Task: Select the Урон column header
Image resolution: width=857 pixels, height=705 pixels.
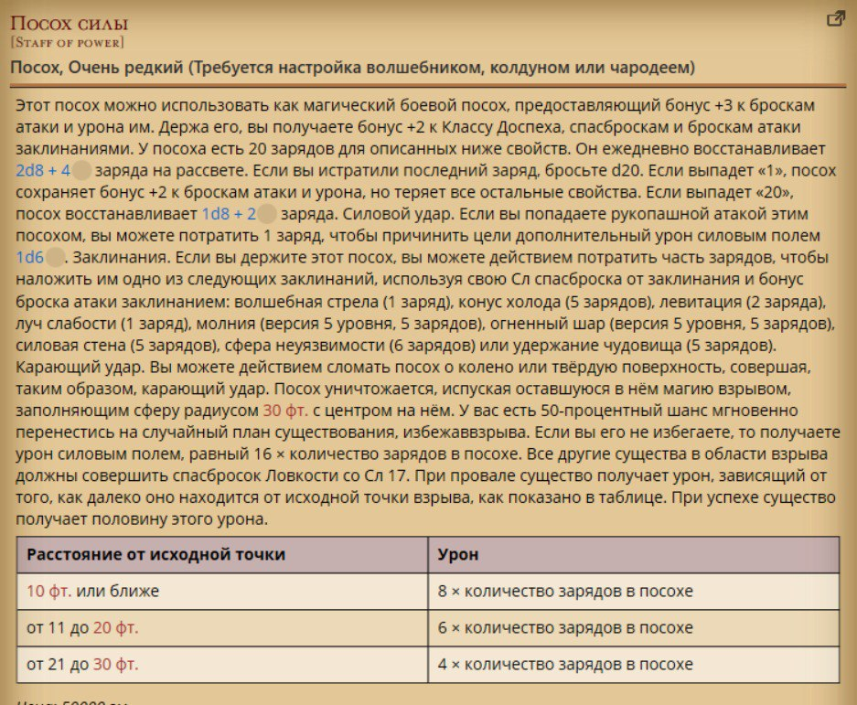Action: (458, 555)
